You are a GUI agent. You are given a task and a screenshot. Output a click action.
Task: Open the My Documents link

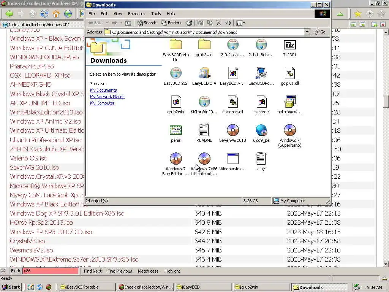(x=103, y=90)
